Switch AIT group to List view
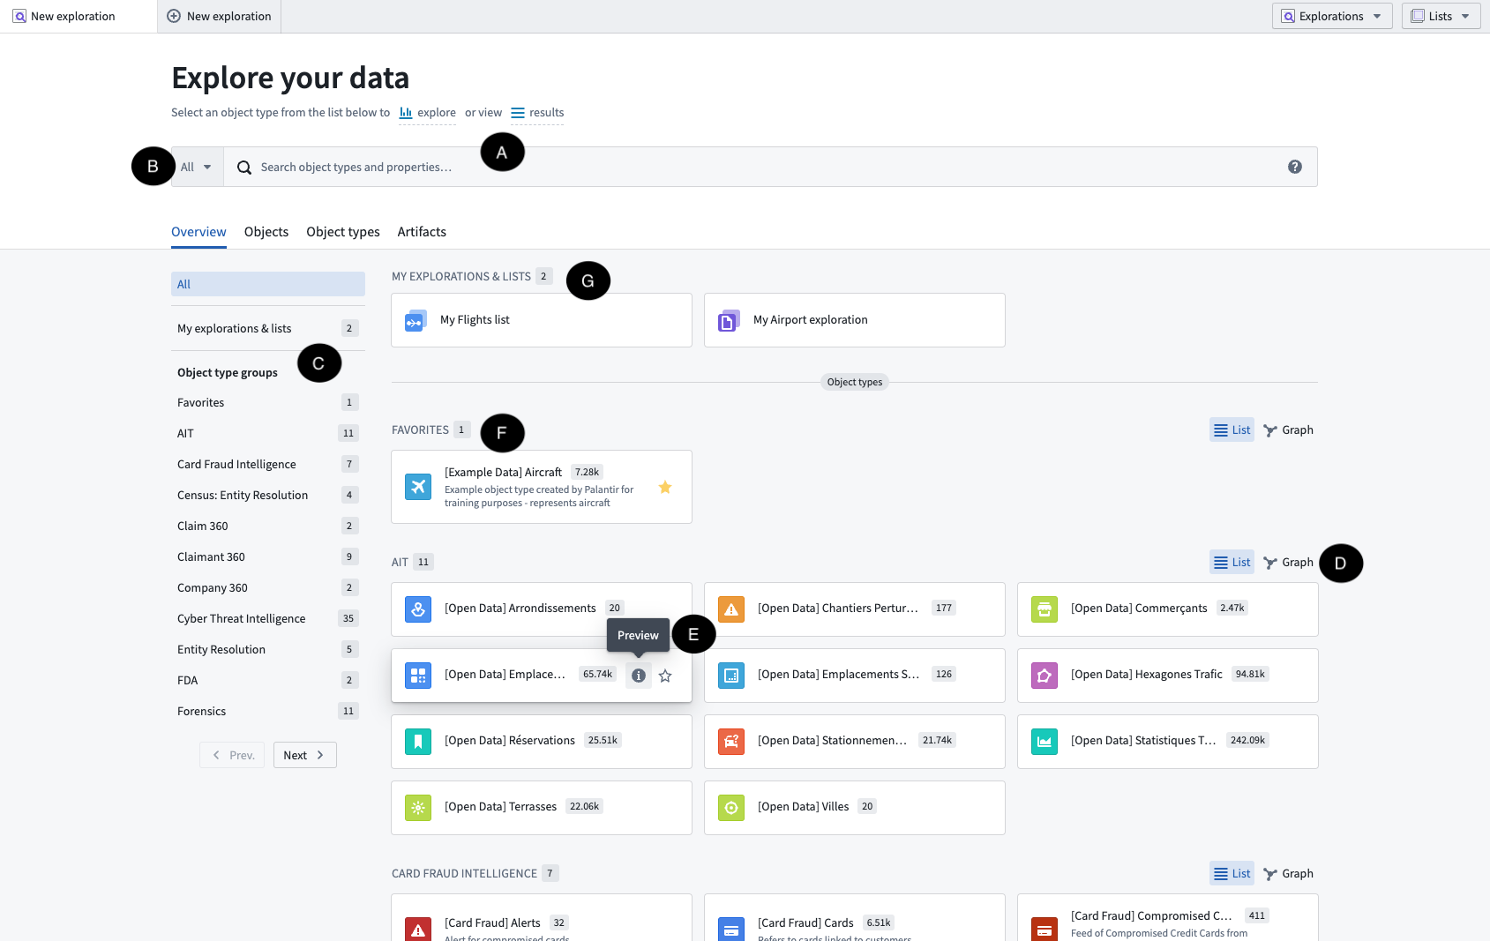1490x941 pixels. pyautogui.click(x=1232, y=563)
